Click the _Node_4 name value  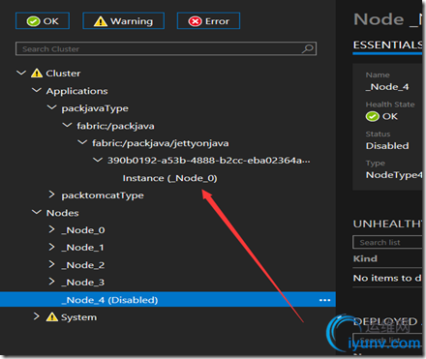click(387, 87)
